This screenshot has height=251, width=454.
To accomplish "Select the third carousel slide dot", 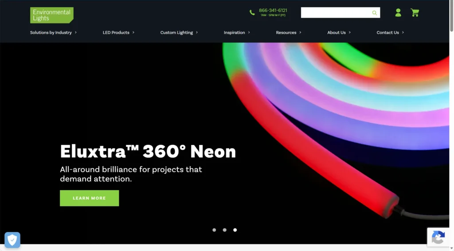I will point(235,230).
